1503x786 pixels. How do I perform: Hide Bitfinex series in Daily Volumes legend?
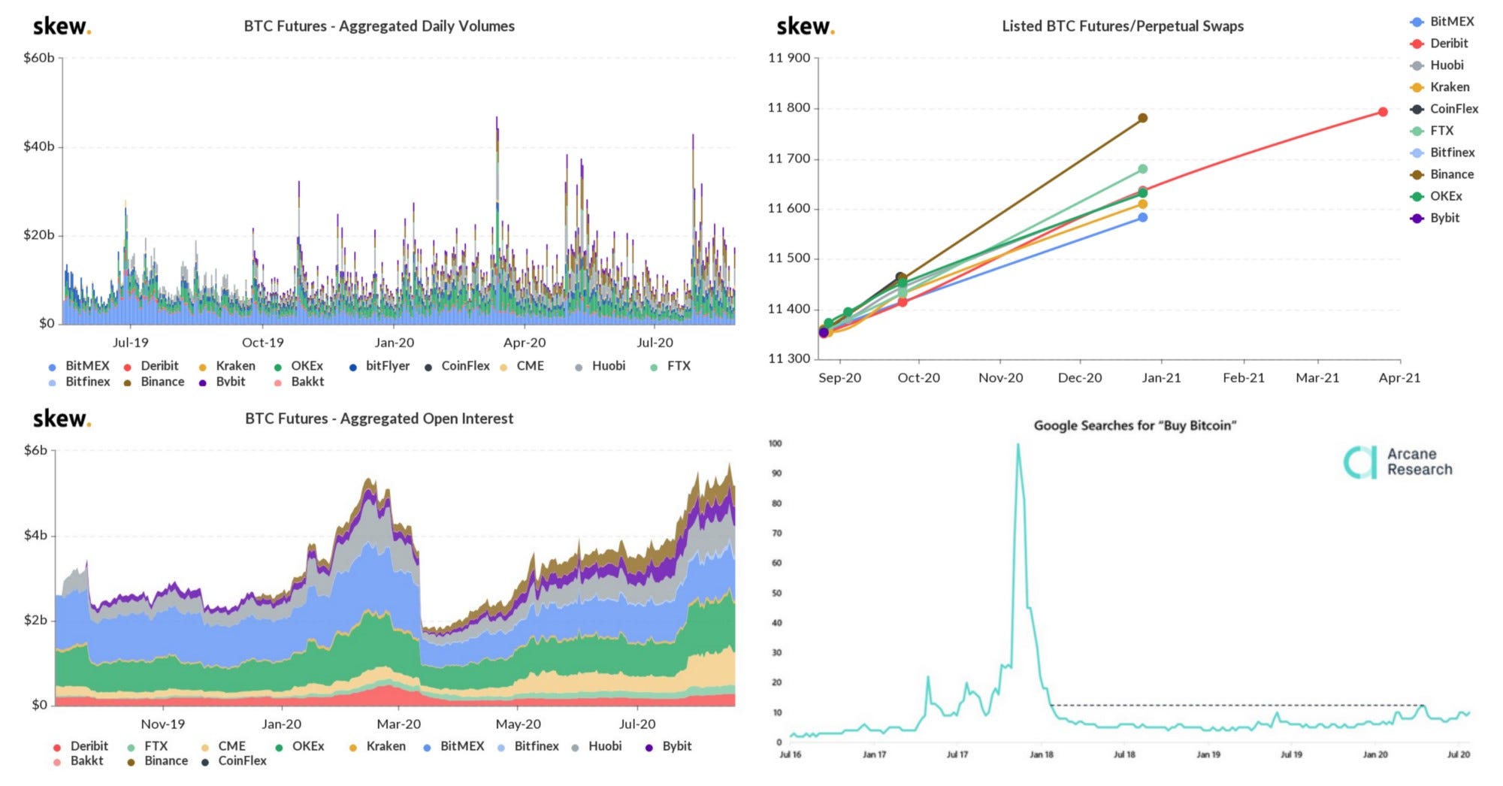point(79,382)
